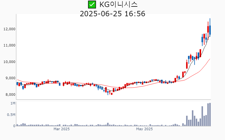This screenshot has width=225, height=140.
Task: Click the 12,000 price axis label
Action: pos(9,29)
